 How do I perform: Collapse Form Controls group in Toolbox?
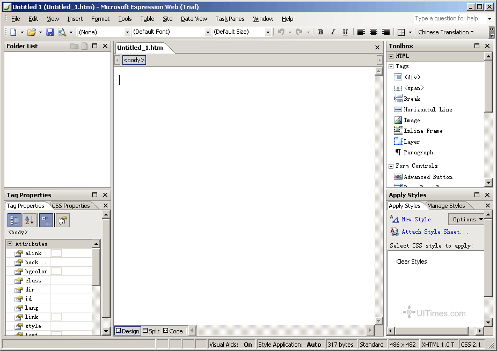[391, 166]
